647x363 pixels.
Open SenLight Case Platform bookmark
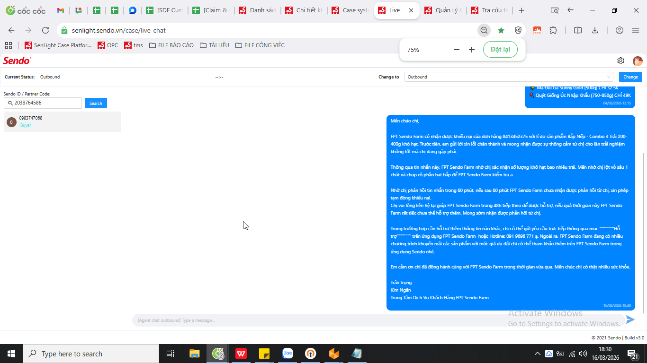(x=58, y=45)
